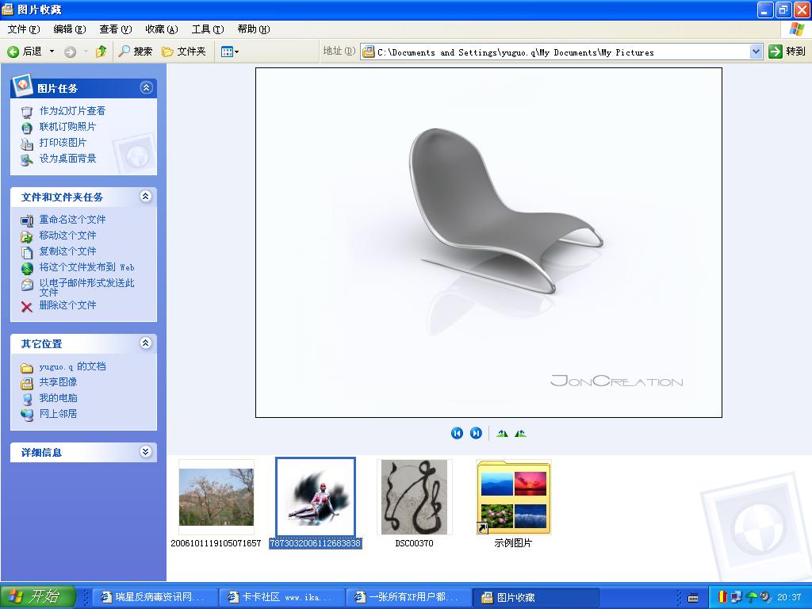Collapse the Other Places (其它位置) panel

point(146,343)
